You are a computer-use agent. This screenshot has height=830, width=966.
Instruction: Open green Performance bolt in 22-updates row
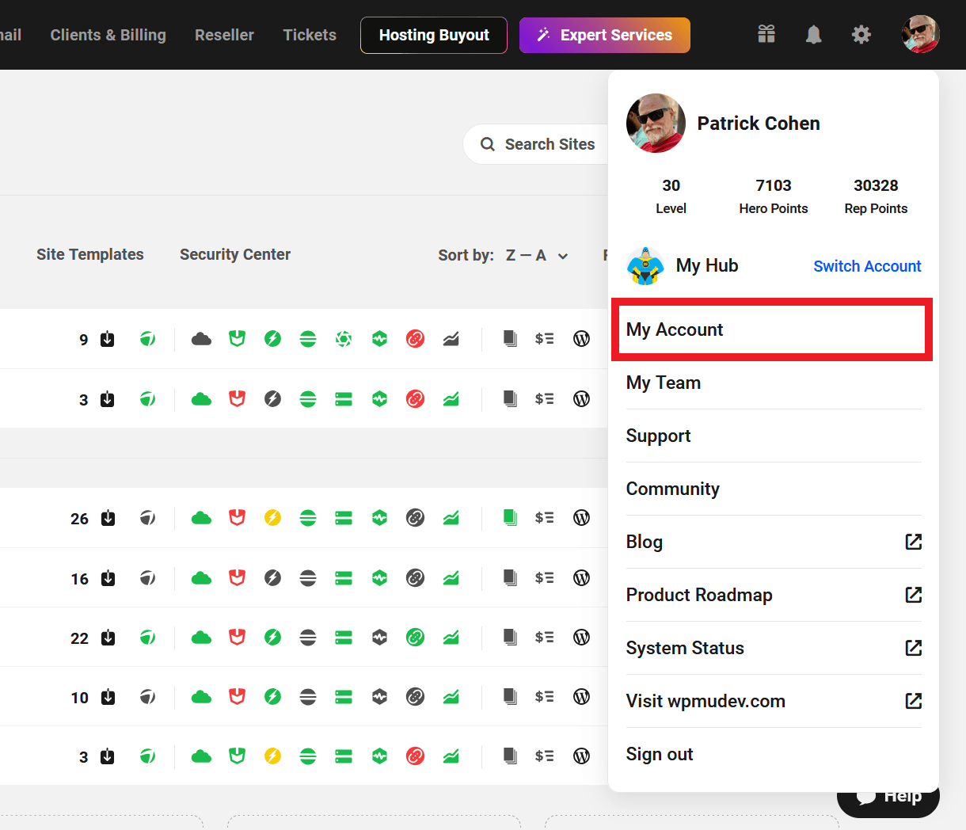tap(272, 638)
